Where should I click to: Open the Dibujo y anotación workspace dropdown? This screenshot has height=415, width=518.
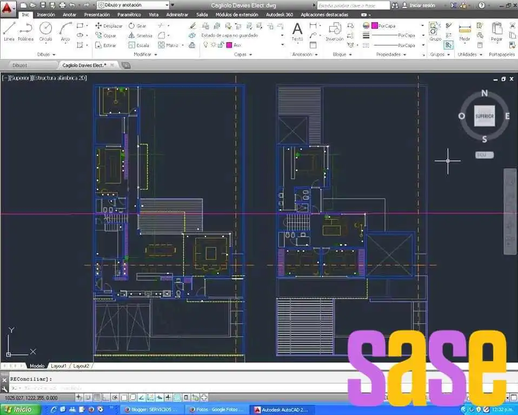click(x=134, y=5)
